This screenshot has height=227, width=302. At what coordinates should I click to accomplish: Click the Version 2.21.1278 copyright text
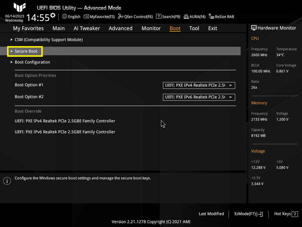coord(151,222)
